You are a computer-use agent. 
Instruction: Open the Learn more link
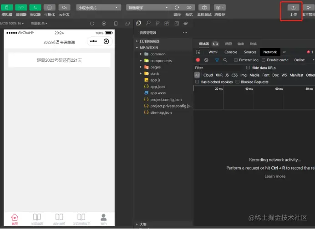point(275,176)
